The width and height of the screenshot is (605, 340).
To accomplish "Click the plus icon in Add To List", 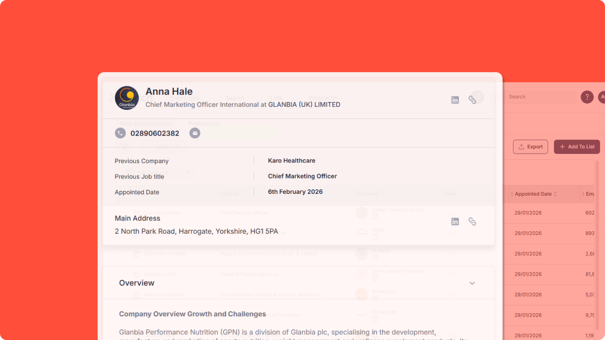I will (563, 147).
